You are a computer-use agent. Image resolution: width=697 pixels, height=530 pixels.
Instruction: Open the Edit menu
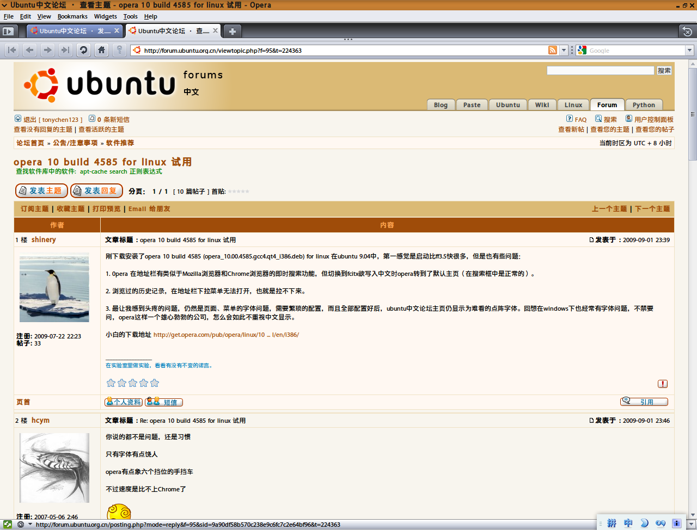point(26,16)
